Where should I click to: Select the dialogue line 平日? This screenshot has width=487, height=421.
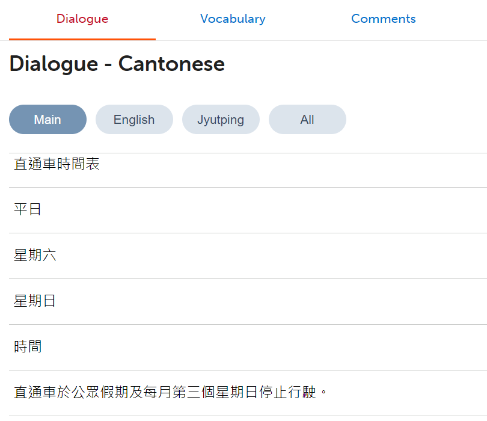click(28, 210)
